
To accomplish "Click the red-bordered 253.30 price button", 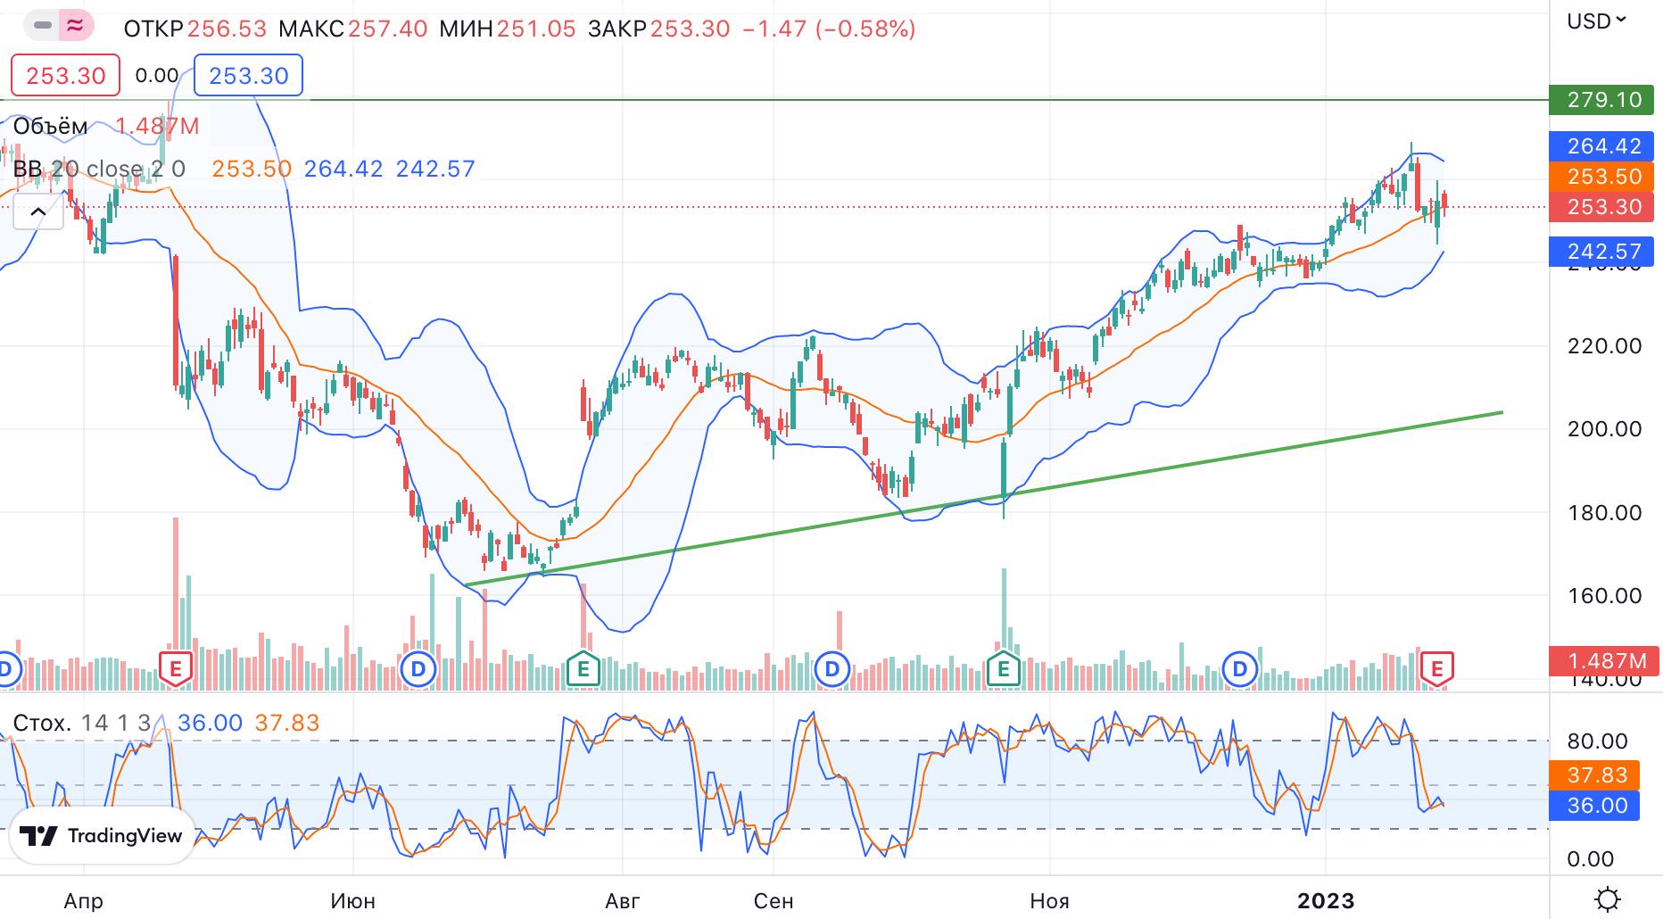I will (x=65, y=76).
